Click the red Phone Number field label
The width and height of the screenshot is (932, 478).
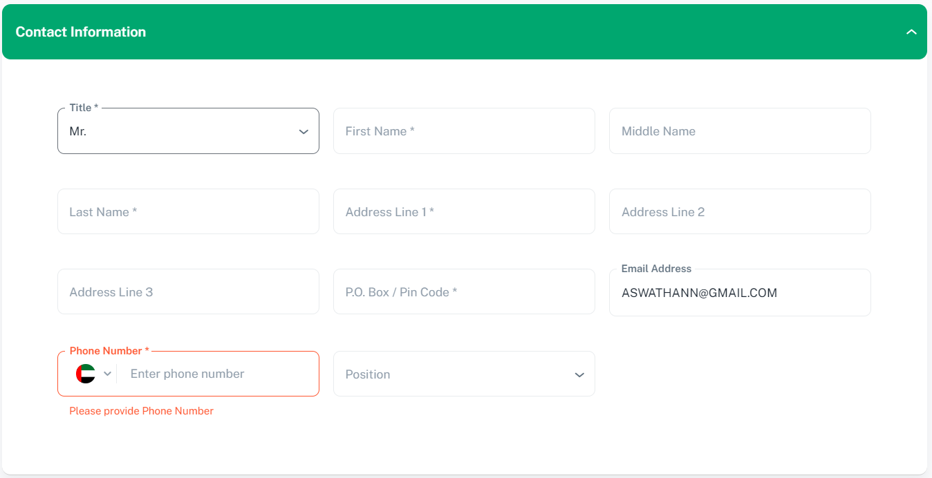[109, 351]
